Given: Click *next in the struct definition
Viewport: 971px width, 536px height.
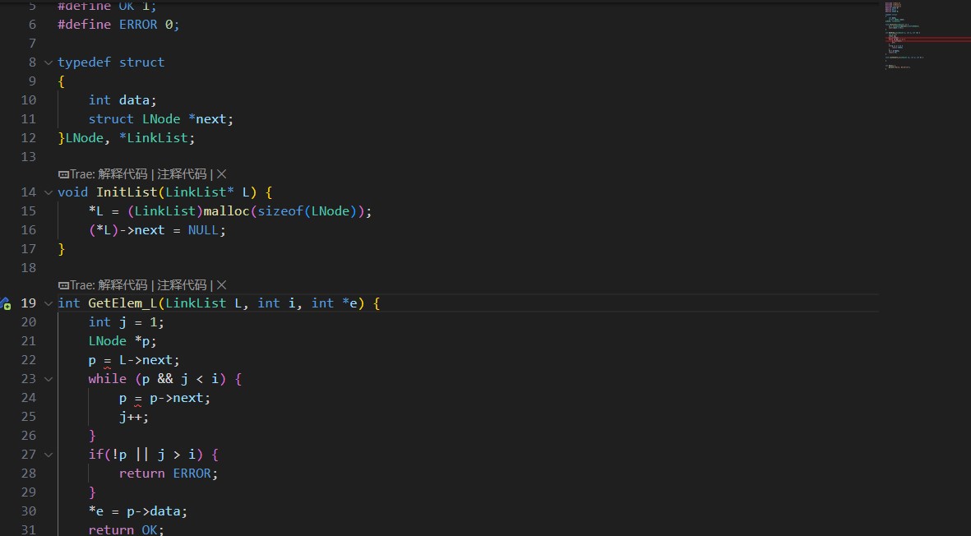Looking at the screenshot, I should (x=209, y=119).
